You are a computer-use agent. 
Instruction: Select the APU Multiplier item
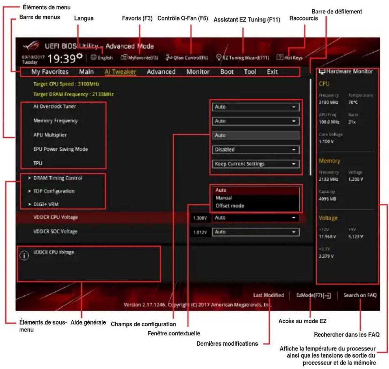point(50,135)
